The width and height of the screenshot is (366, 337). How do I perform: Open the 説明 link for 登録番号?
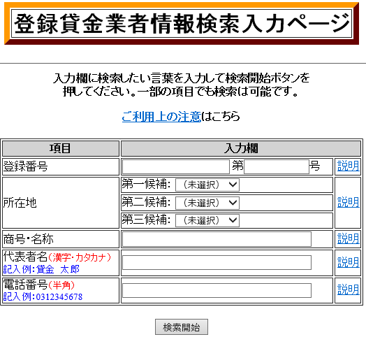pyautogui.click(x=349, y=166)
